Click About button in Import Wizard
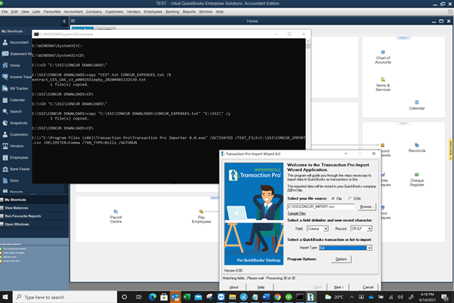Viewport: 454px width, 303px height. coord(234,287)
